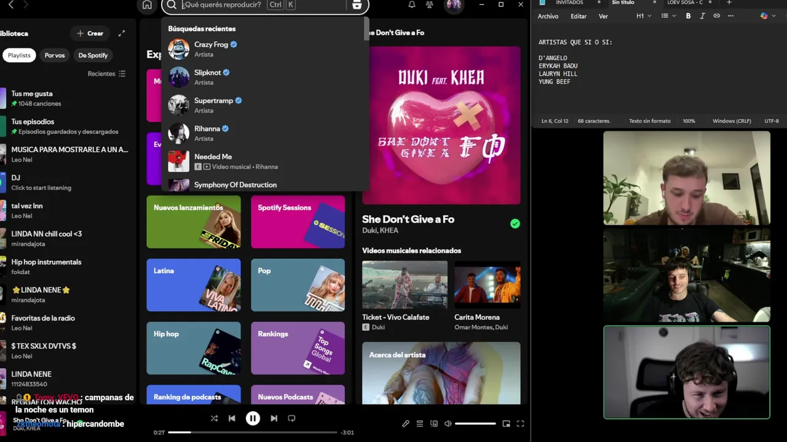Image resolution: width=787 pixels, height=442 pixels.
Task: Toggle the saved checkmark for She Don't Give a Fo
Action: [515, 223]
